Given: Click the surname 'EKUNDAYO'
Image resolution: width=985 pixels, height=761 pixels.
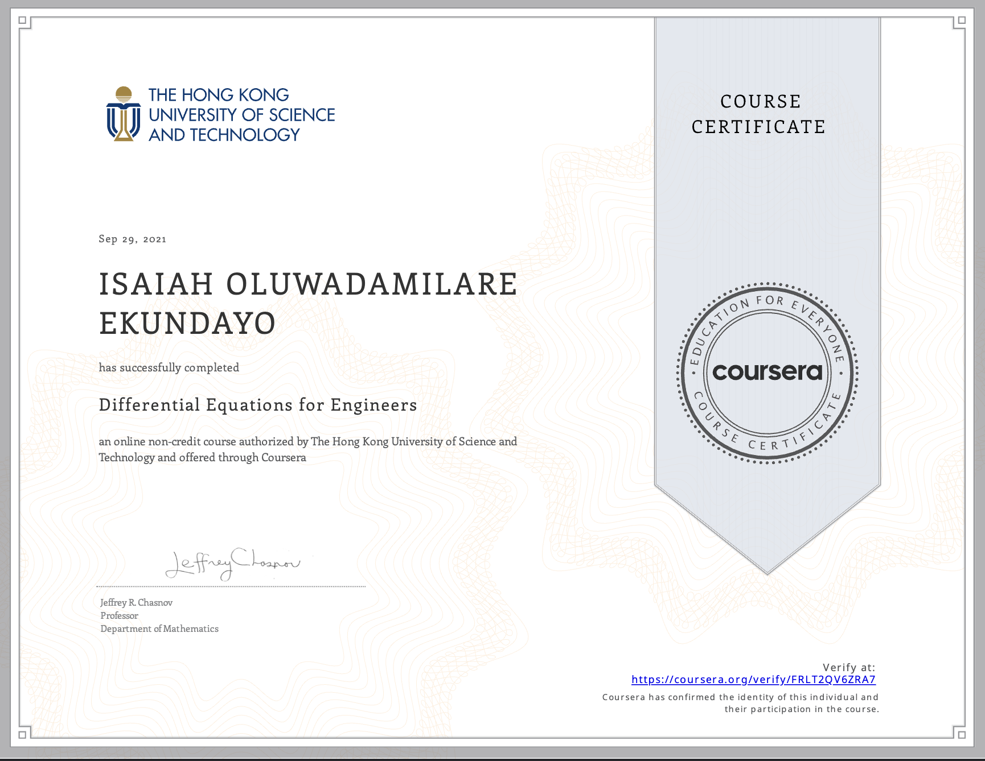Looking at the screenshot, I should click(187, 323).
